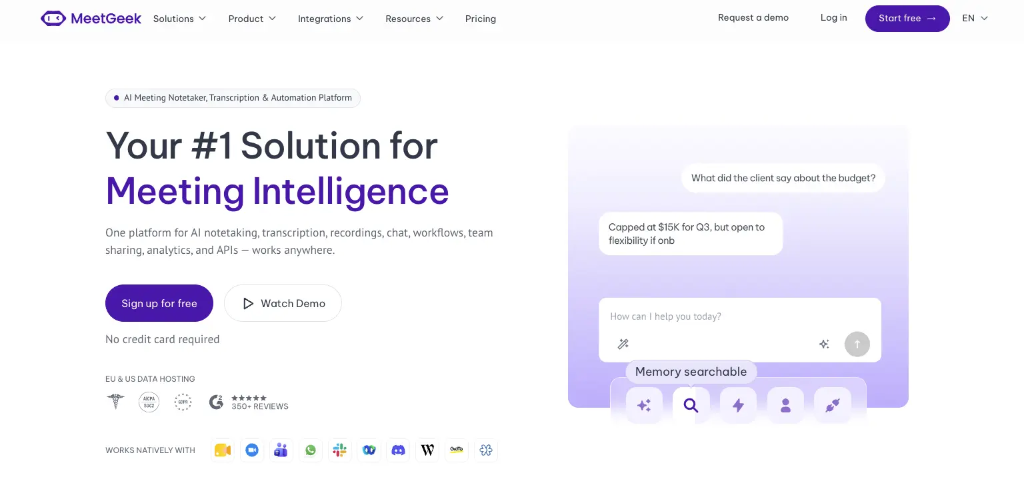Click the Sign up for free button
This screenshot has width=1024, height=501.
159,303
